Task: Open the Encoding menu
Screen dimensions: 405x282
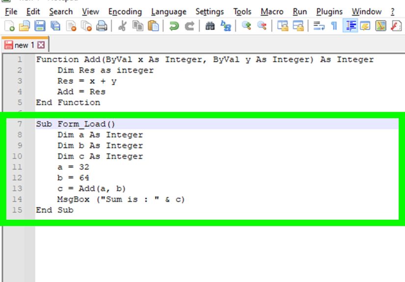Action: (125, 12)
